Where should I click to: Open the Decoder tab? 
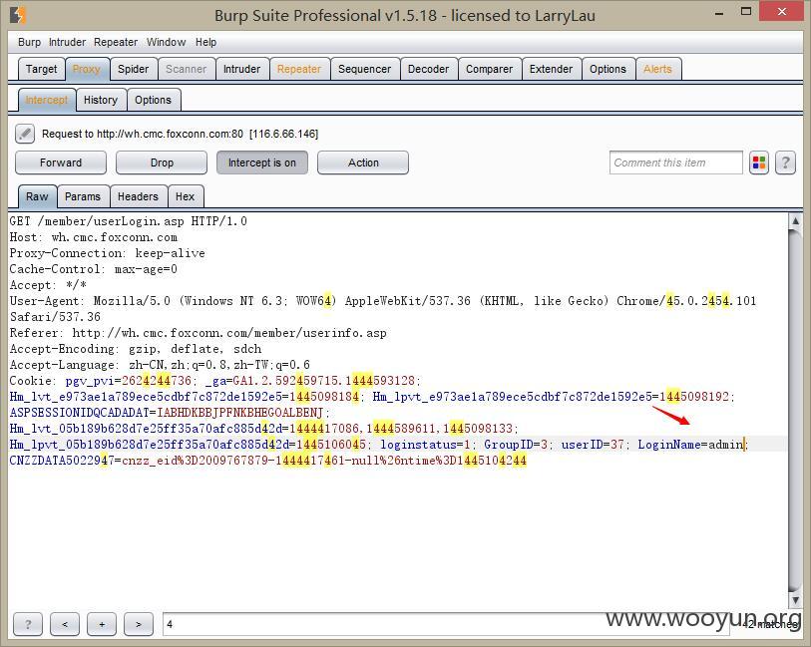[x=428, y=69]
